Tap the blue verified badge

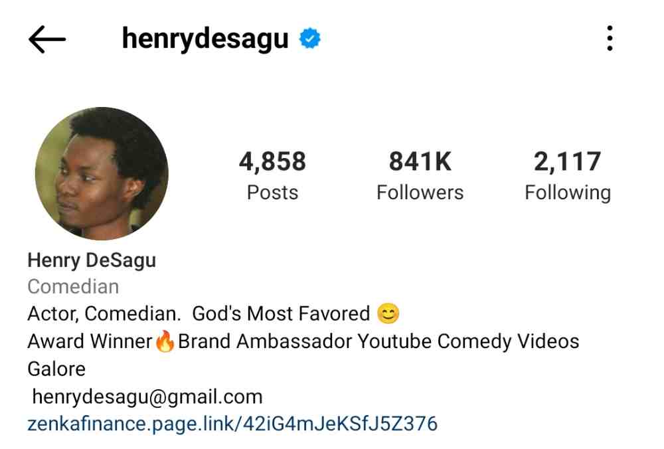click(310, 39)
